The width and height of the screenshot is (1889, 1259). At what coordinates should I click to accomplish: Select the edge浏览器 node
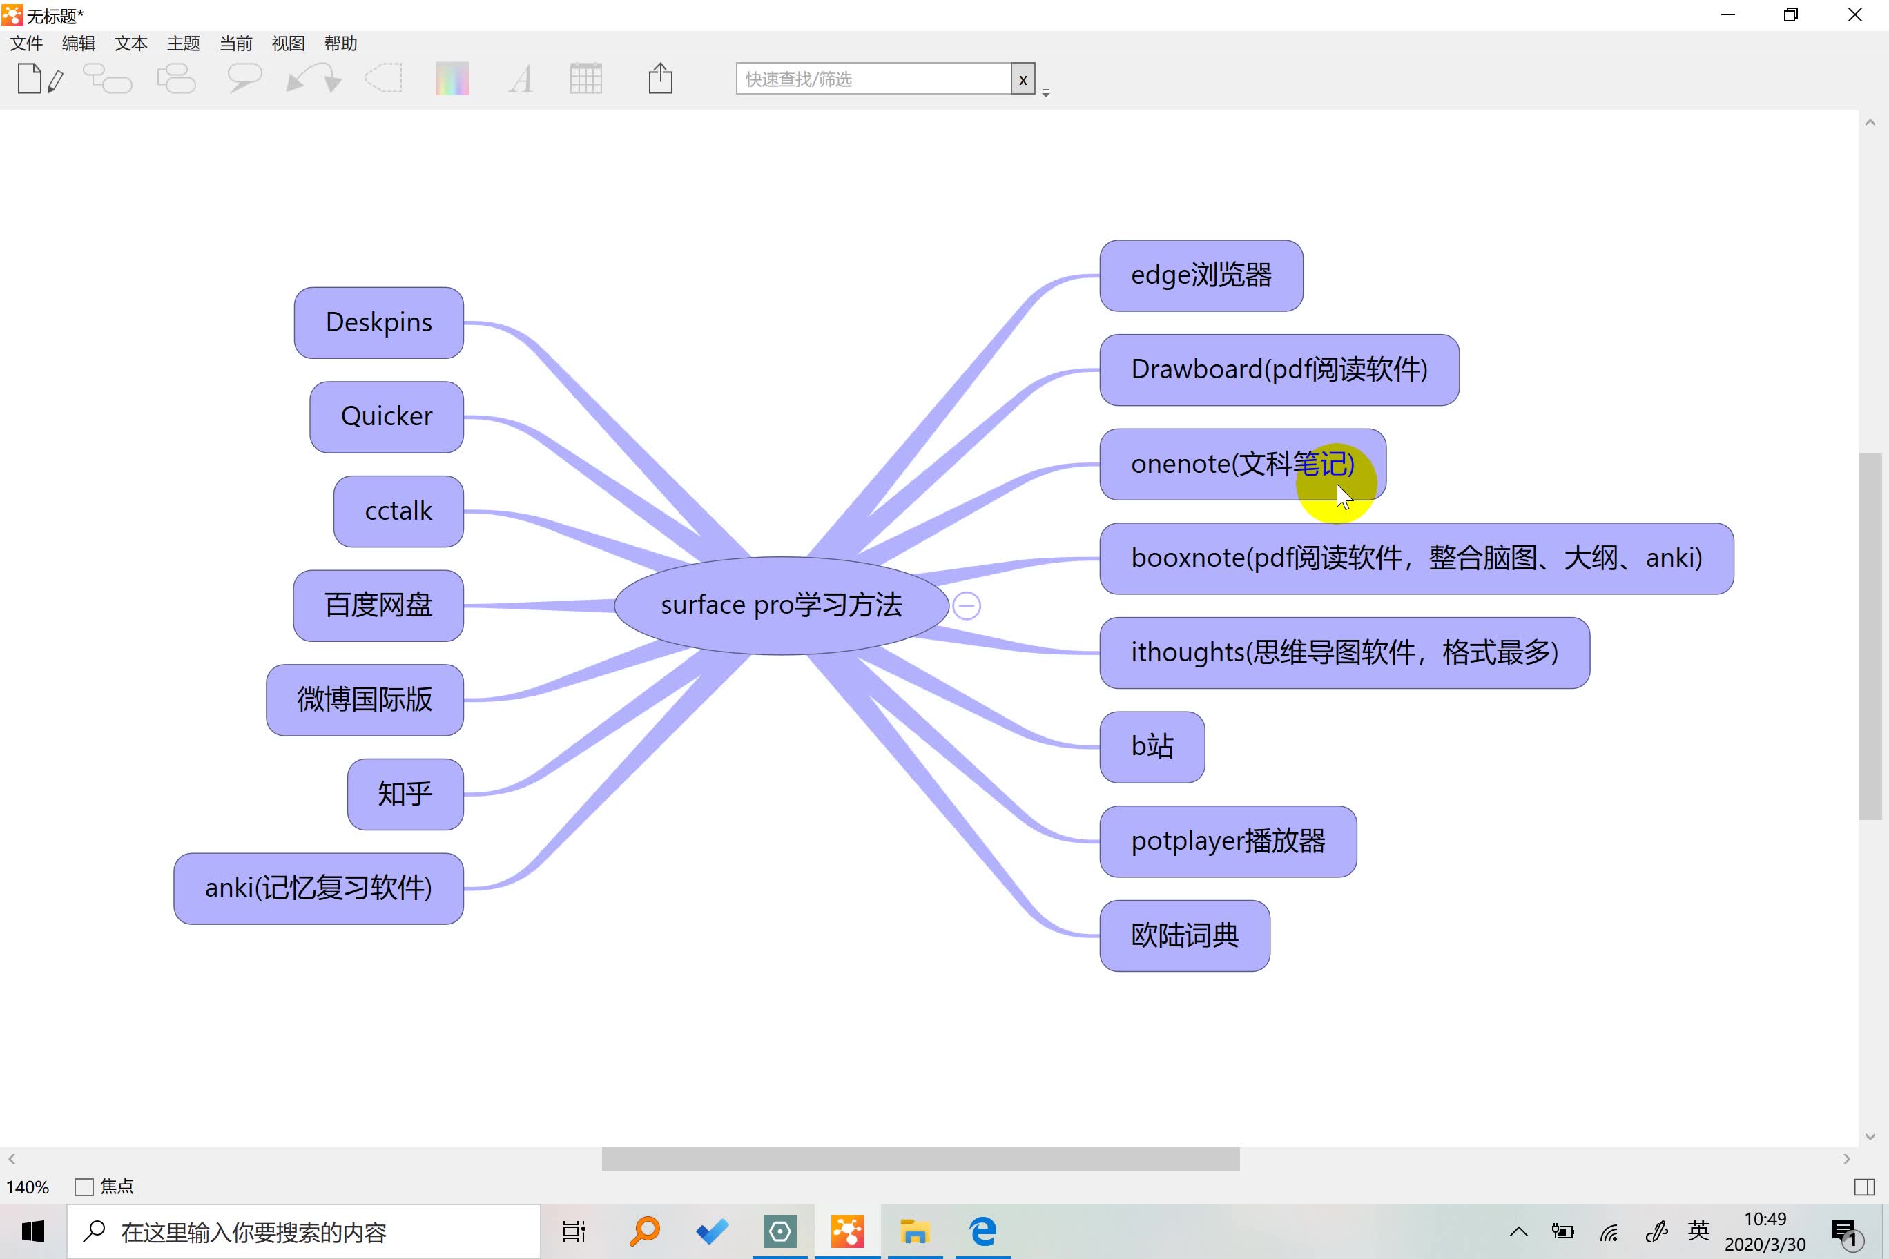click(x=1201, y=275)
